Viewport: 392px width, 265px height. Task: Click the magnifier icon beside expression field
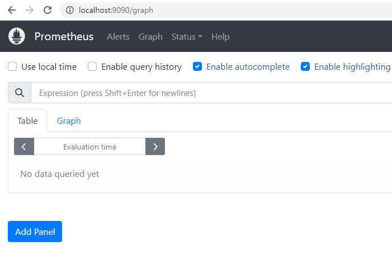pos(20,93)
